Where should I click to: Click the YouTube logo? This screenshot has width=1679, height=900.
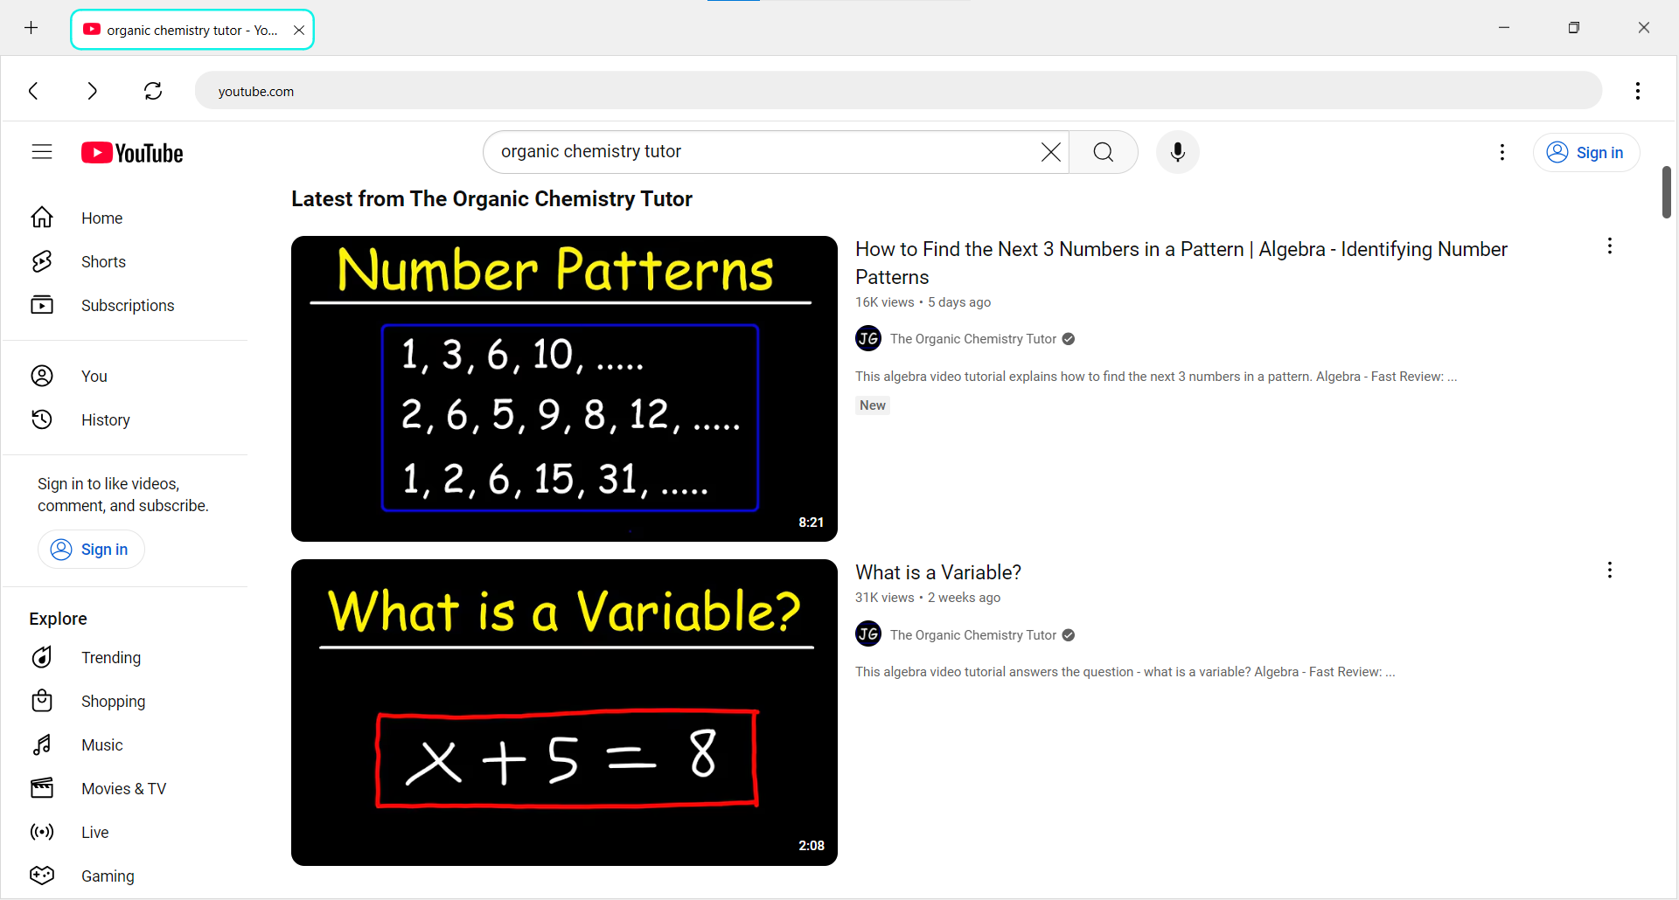(x=132, y=153)
